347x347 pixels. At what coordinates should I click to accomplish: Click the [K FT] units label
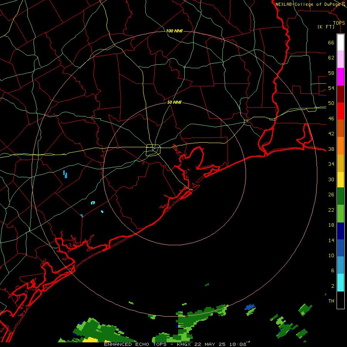[326, 27]
